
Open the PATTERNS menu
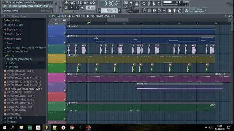click(23, 6)
